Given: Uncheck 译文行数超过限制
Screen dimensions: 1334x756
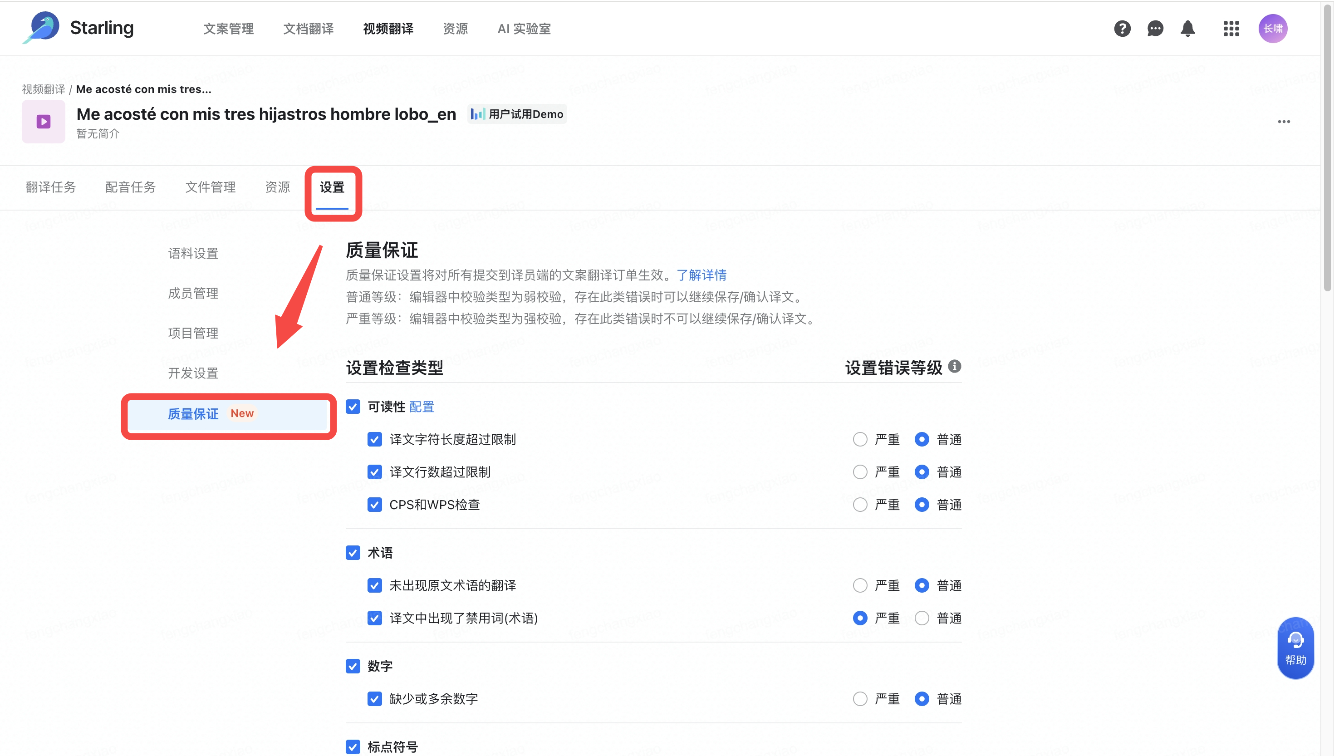Looking at the screenshot, I should click(375, 472).
